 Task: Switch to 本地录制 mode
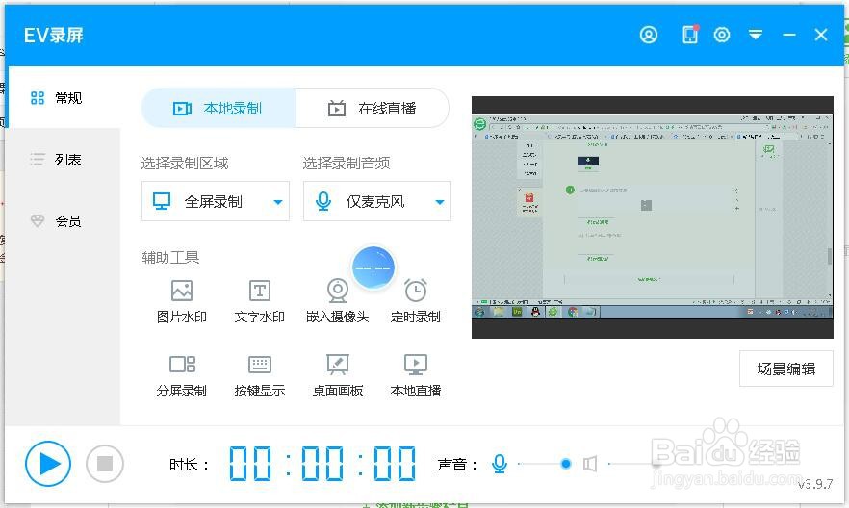click(x=219, y=108)
